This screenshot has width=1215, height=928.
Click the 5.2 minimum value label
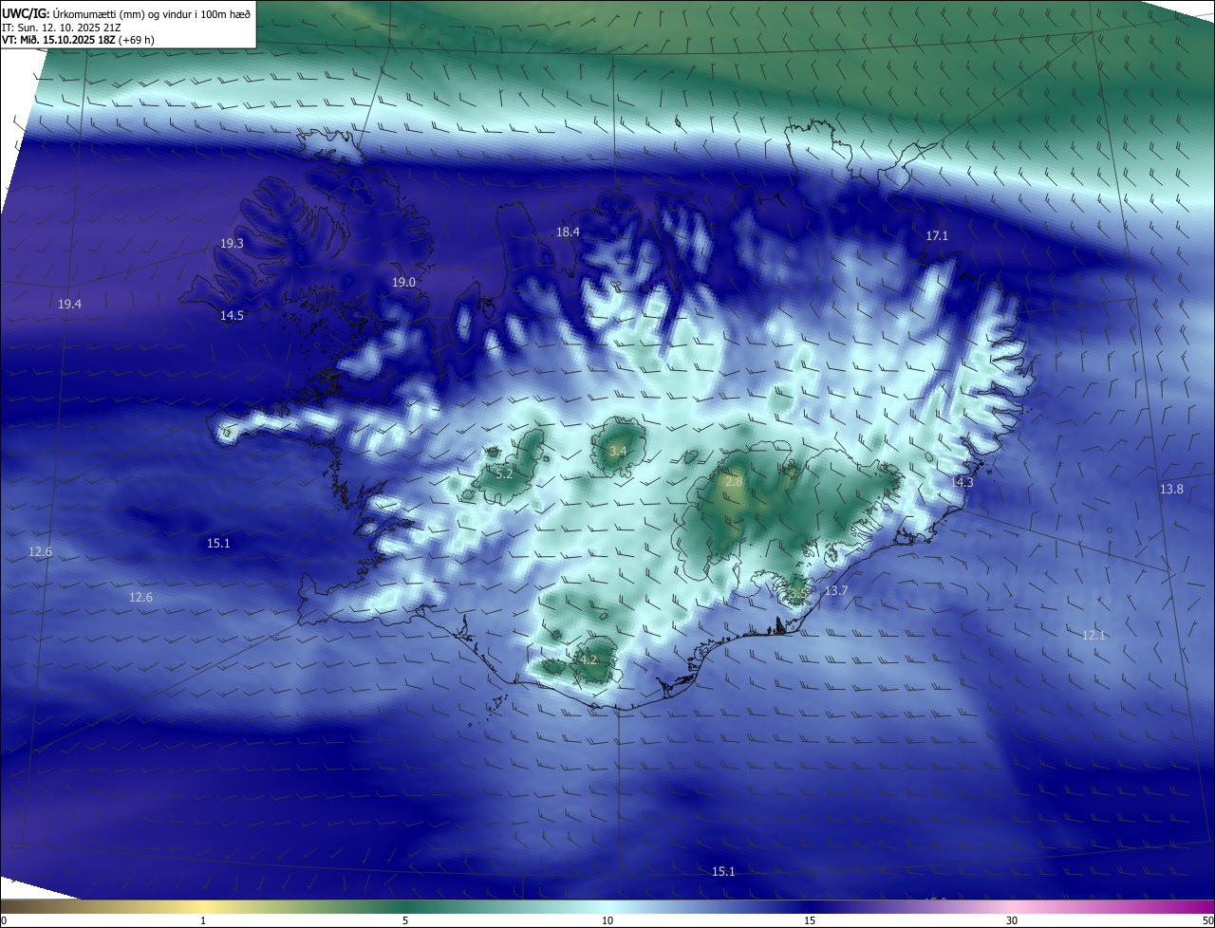coord(504,473)
